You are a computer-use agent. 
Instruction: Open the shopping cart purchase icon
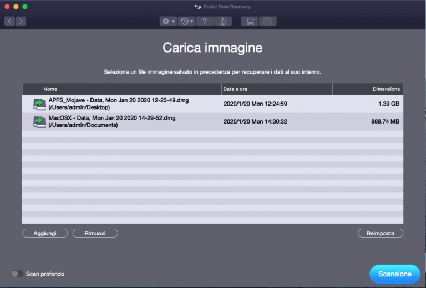[x=250, y=21]
